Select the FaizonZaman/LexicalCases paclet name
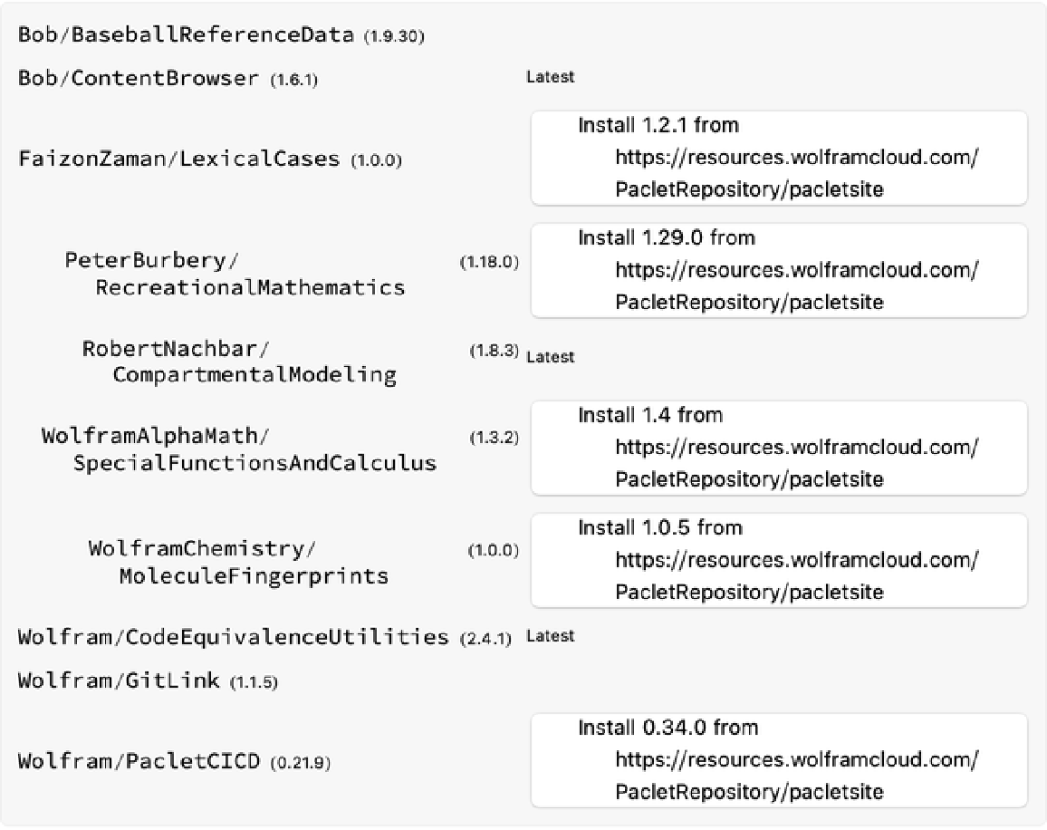 pyautogui.click(x=179, y=159)
